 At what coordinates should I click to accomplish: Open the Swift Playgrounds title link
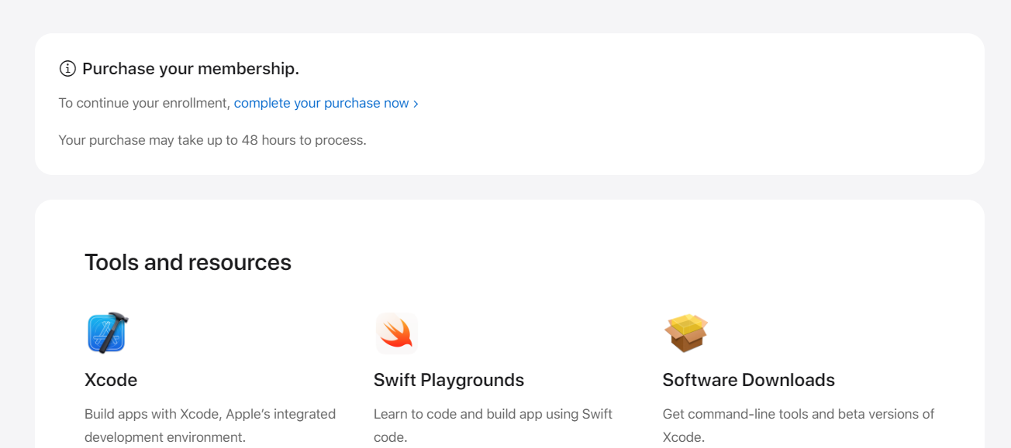click(x=448, y=380)
